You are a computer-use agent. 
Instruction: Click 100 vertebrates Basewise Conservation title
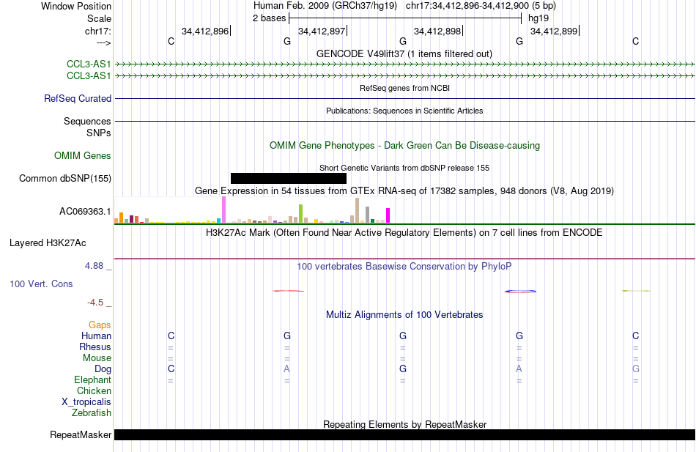404,267
